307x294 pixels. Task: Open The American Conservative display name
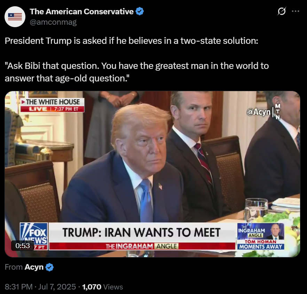click(82, 11)
